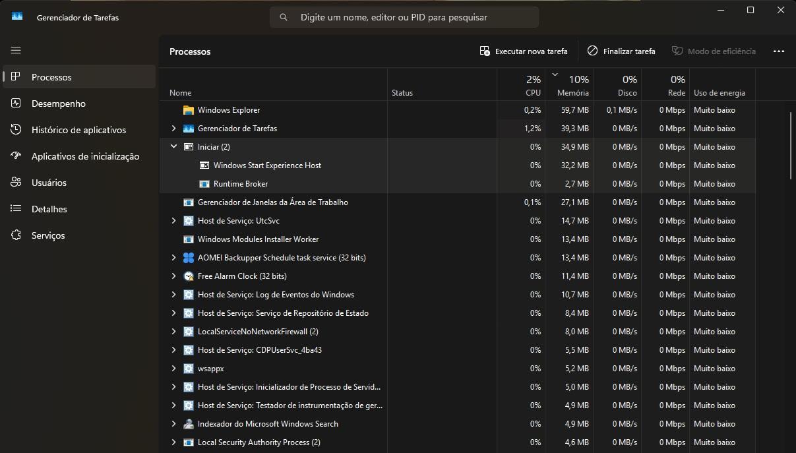Viewport: 796px width, 453px height.
Task: Sort by the Uso de energia column
Action: point(722,84)
